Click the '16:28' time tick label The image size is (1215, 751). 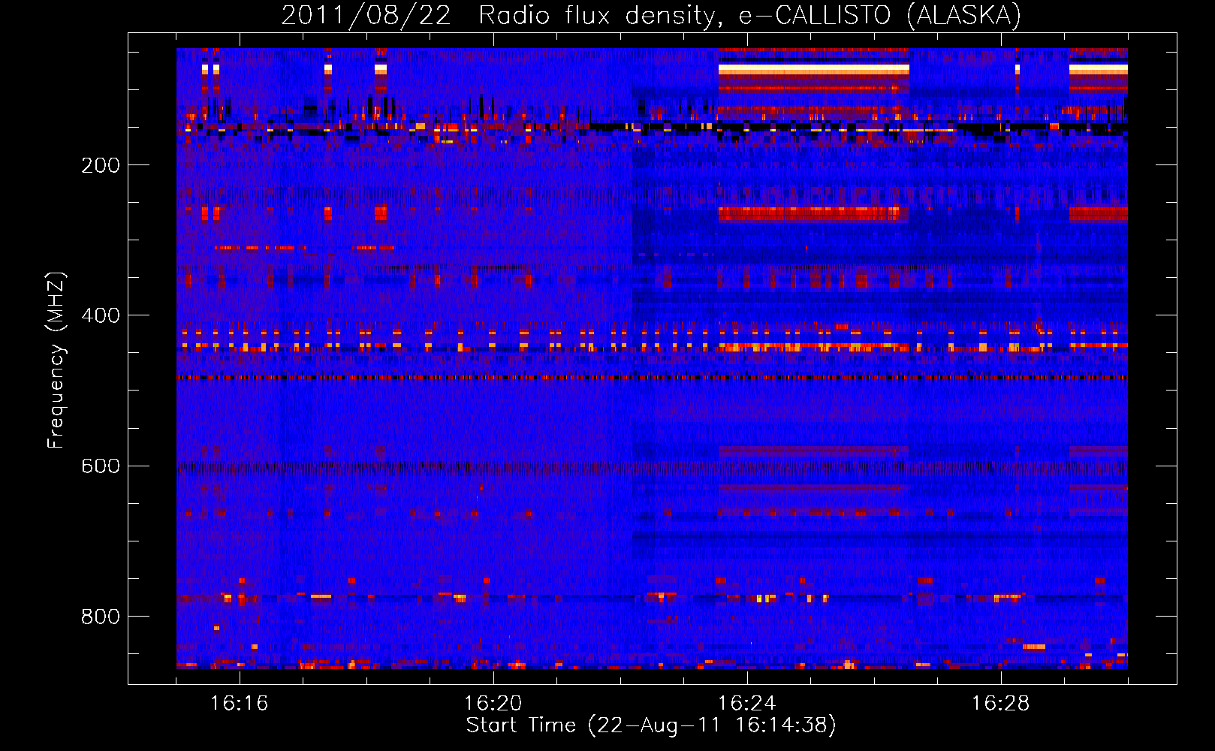1000,703
